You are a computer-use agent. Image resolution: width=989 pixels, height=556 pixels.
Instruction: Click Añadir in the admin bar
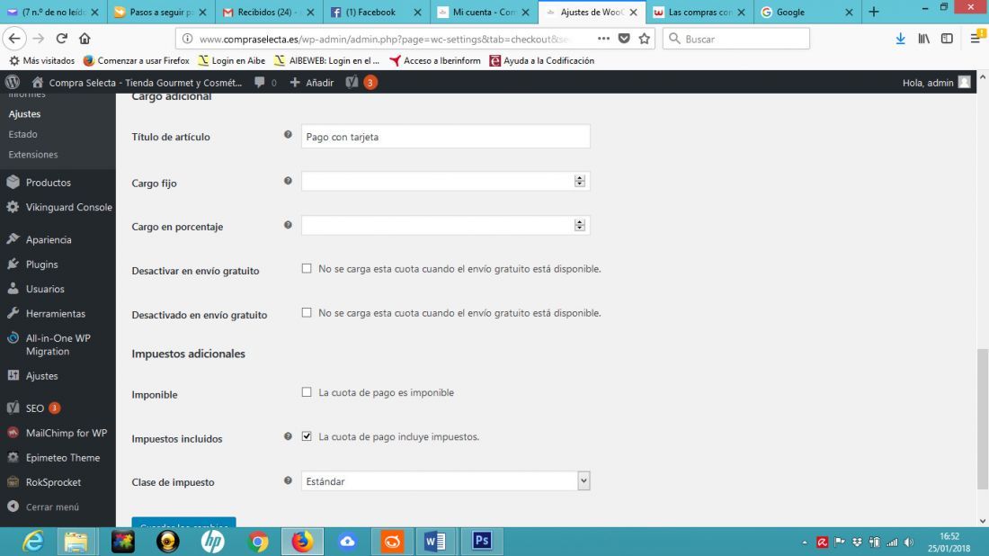pyautogui.click(x=312, y=82)
